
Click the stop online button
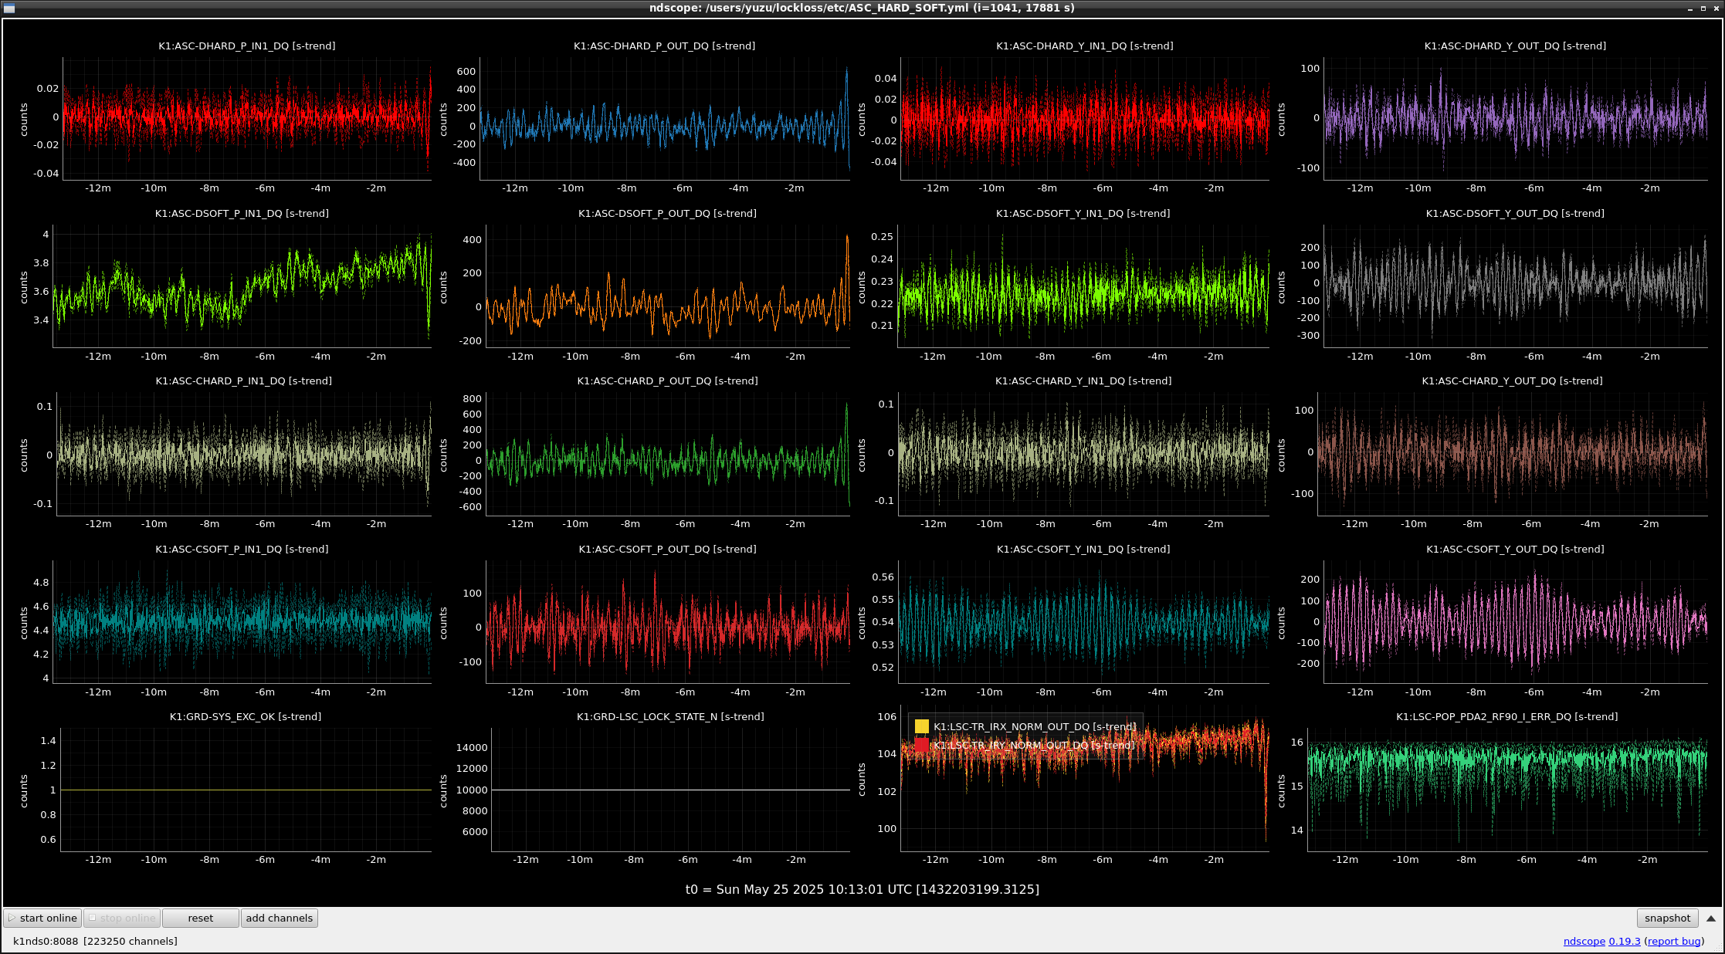coord(122,918)
